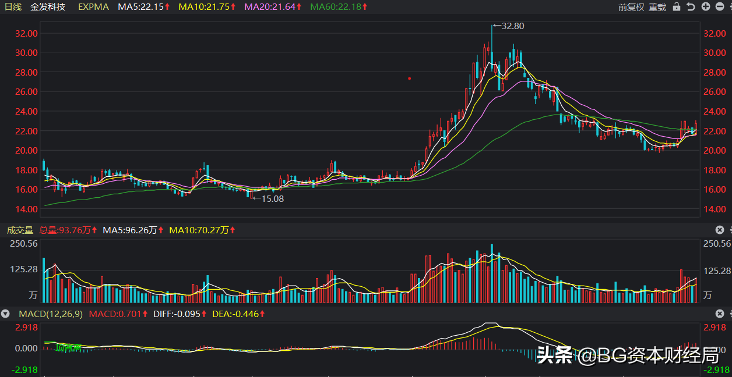Open the 前复权 adjustment option
This screenshot has height=377, width=732.
point(631,7)
